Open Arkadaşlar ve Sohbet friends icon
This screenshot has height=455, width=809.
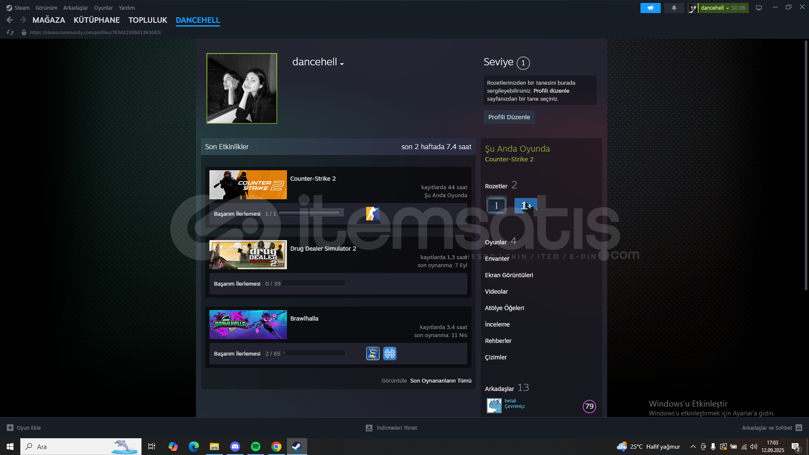tap(799, 428)
